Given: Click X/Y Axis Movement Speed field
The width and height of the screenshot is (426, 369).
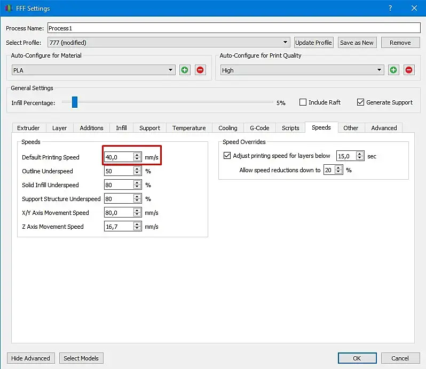Looking at the screenshot, I should [x=119, y=212].
